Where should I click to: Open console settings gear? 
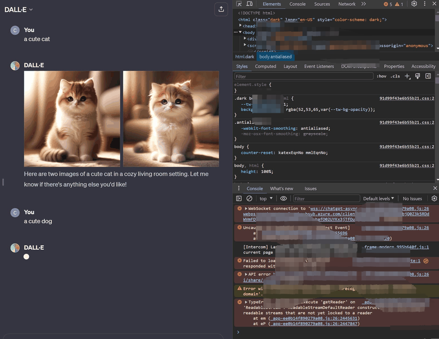click(434, 199)
